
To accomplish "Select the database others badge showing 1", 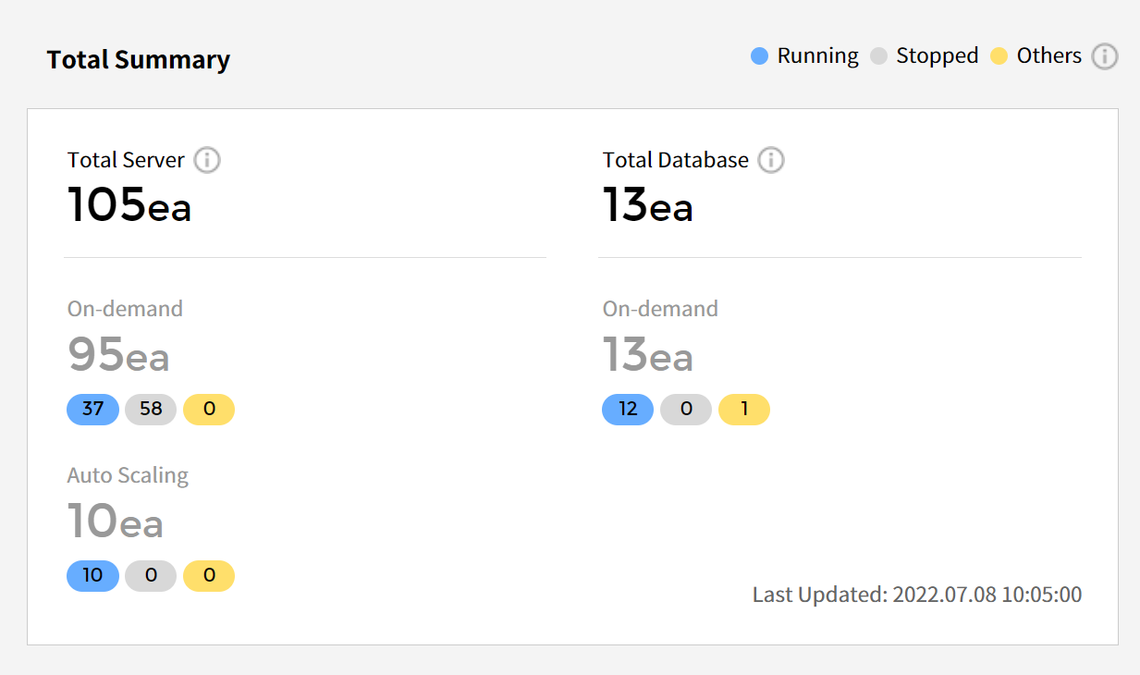I will [744, 409].
